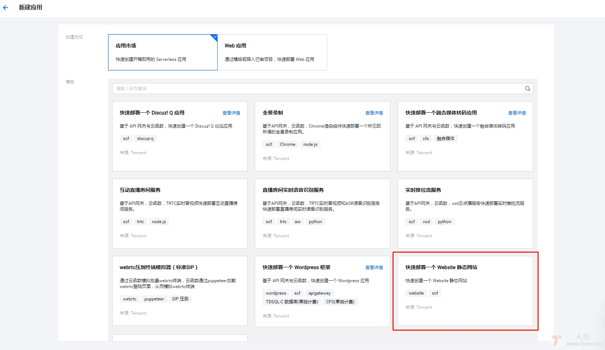The image size is (605, 350).
Task: Click the 新建应用 page heading
Action: coord(31,7)
